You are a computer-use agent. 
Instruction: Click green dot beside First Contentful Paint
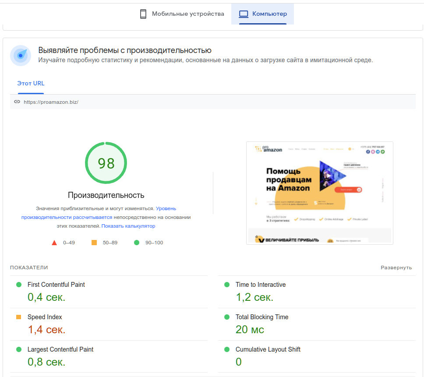tap(18, 284)
